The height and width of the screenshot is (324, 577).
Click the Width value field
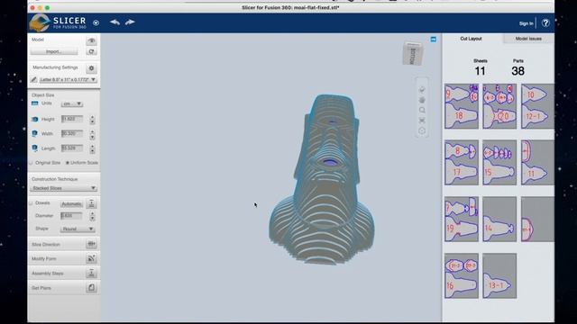pos(72,134)
